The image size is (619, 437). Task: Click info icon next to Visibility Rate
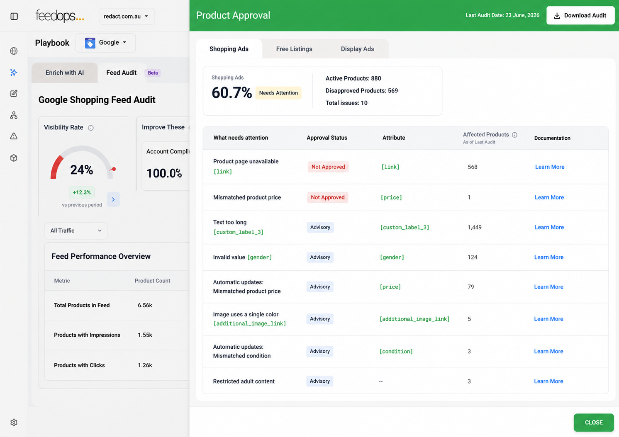pos(91,128)
